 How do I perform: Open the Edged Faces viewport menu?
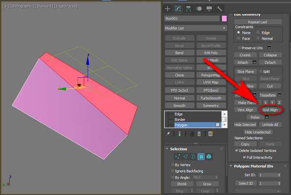(66, 6)
